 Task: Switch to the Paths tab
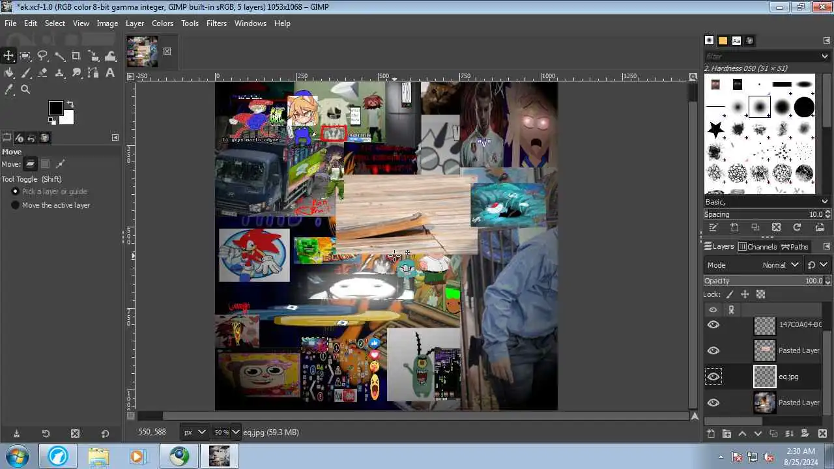point(795,247)
